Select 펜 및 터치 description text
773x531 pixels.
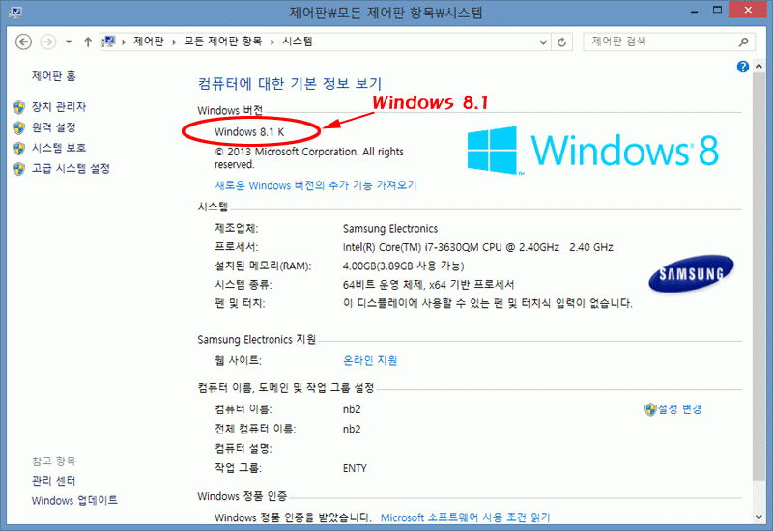488,303
